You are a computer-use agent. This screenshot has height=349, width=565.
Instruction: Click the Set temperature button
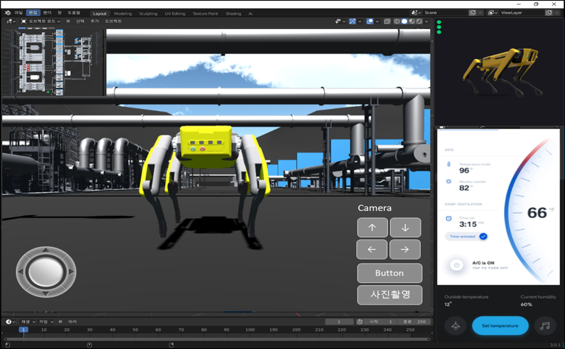click(x=500, y=325)
